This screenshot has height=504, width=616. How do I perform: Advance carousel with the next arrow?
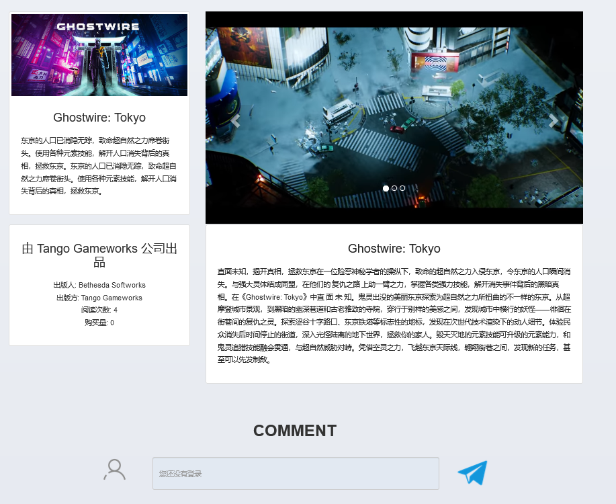553,121
